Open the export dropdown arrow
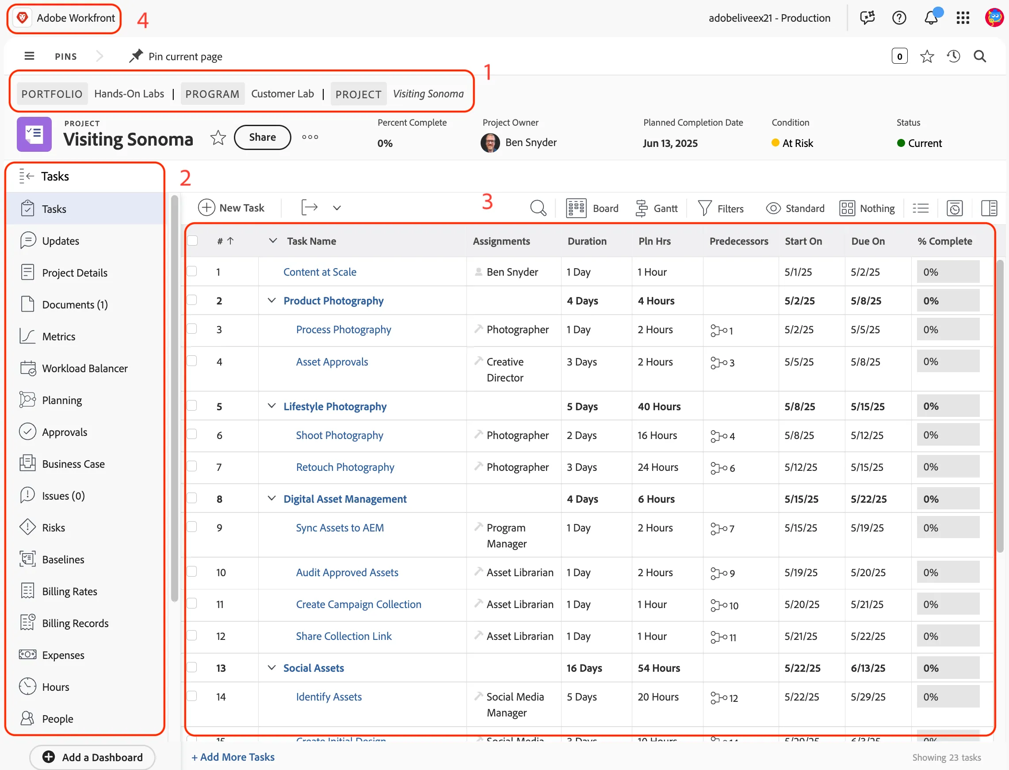Screen dimensions: 1009x770 click(337, 208)
